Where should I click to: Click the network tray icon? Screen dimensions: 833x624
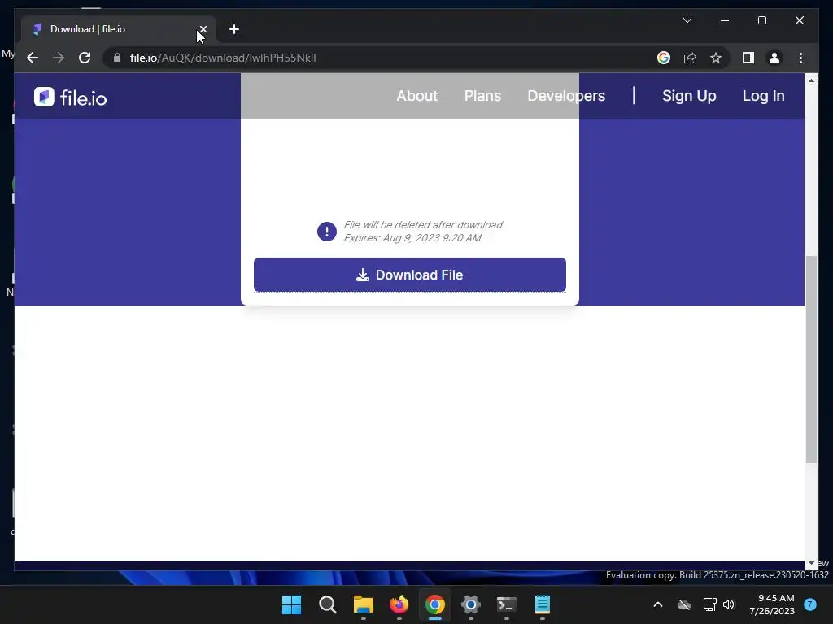[709, 604]
